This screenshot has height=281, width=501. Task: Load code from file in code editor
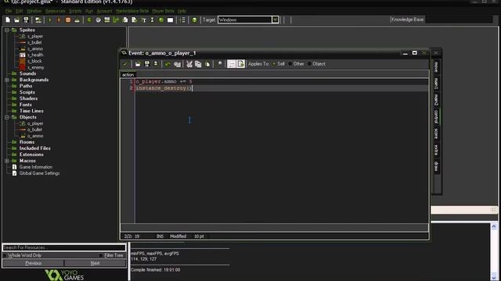(x=138, y=64)
